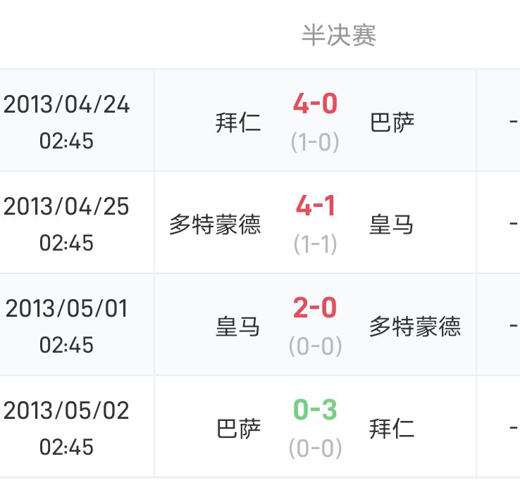Image resolution: width=520 pixels, height=485 pixels.
Task: Click home team 多特蒙德 in the 4-1 match
Action: (215, 225)
